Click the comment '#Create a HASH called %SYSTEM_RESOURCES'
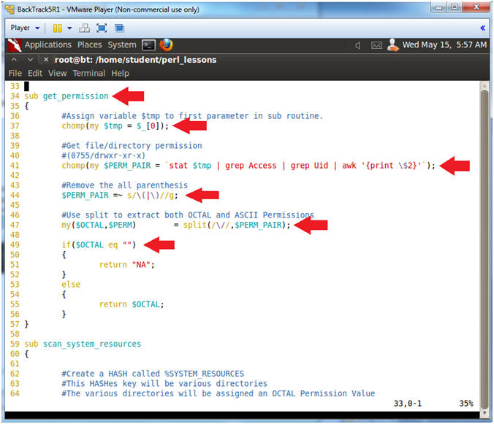 click(153, 374)
